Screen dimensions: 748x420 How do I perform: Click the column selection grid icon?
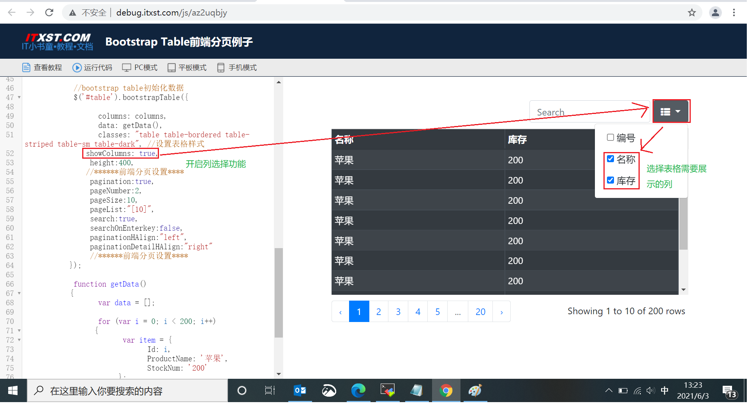(x=666, y=111)
